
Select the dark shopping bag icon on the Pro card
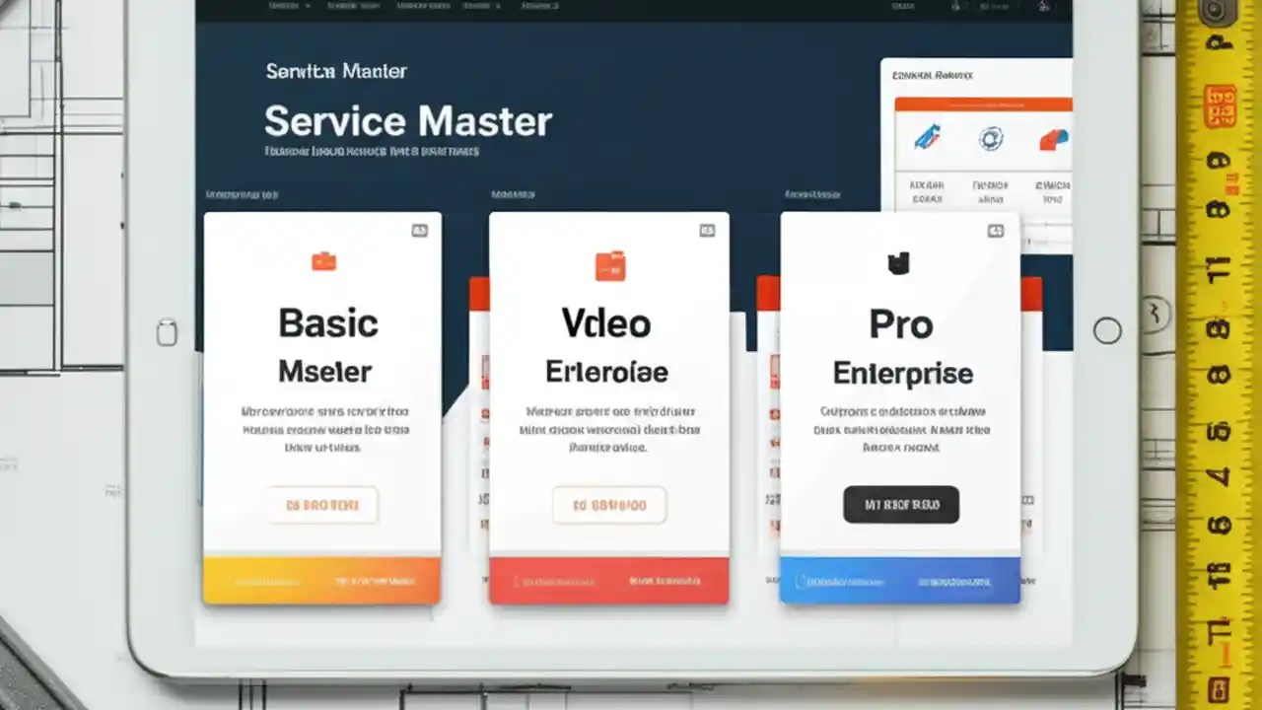(899, 263)
